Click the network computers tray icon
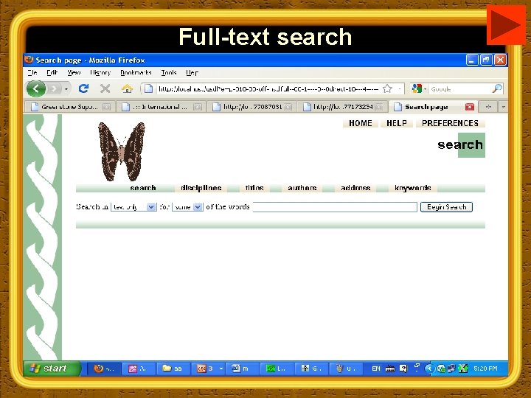This screenshot has height=398, width=531. pos(451,369)
